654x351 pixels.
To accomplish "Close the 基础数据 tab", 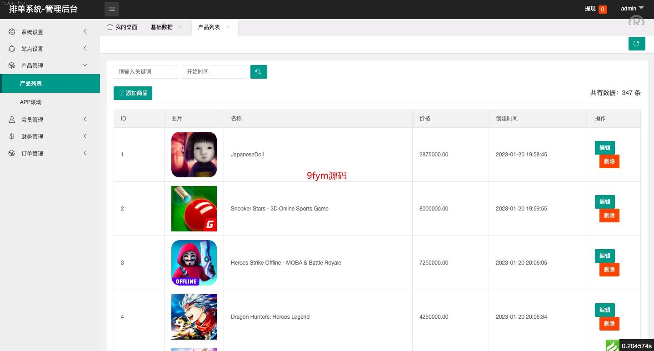I will click(x=180, y=27).
